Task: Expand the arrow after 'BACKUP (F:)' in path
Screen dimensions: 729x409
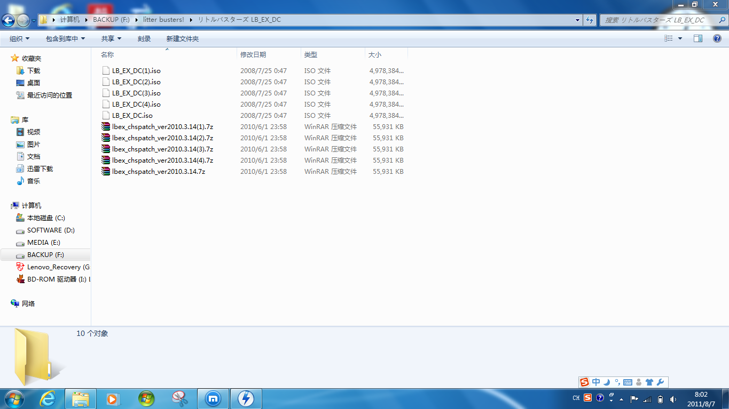Action: point(137,20)
